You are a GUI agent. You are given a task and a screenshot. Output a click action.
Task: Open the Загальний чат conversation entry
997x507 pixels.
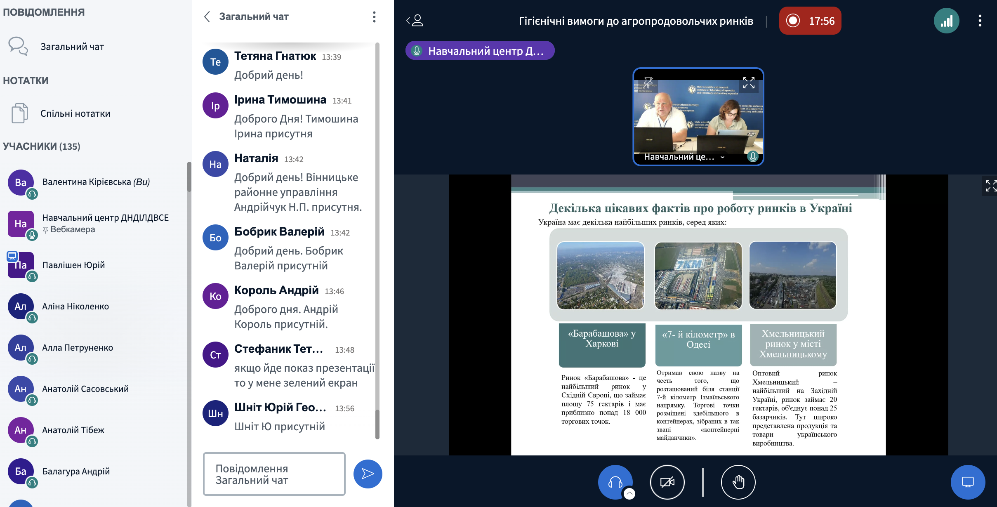point(73,47)
